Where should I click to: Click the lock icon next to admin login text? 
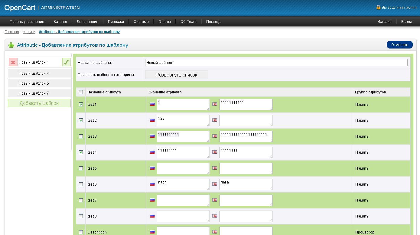378,7
